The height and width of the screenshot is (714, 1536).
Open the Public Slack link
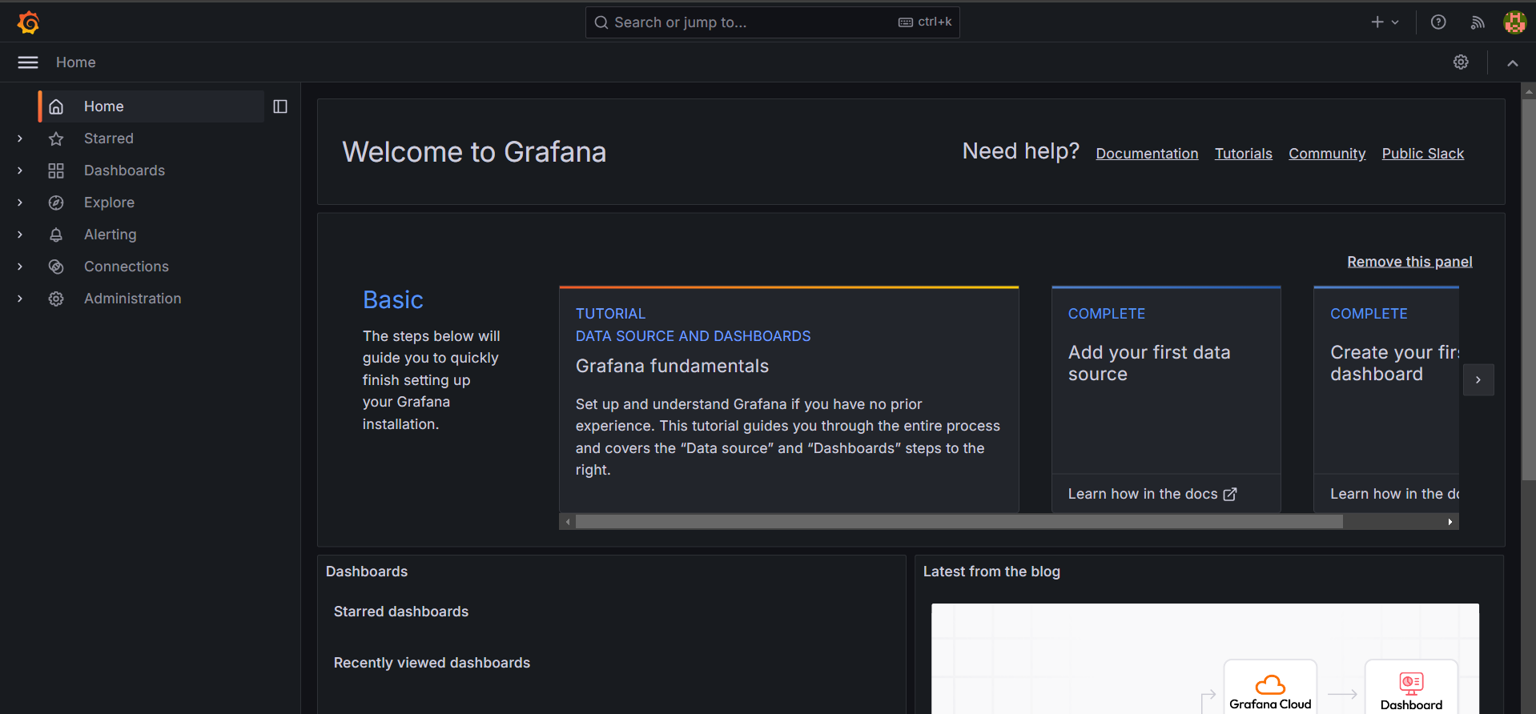click(1422, 154)
